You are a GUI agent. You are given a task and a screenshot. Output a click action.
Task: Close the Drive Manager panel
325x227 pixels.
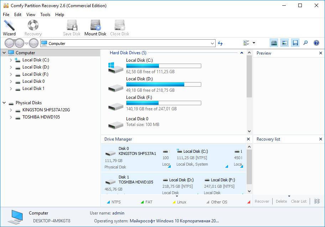[x=248, y=139]
